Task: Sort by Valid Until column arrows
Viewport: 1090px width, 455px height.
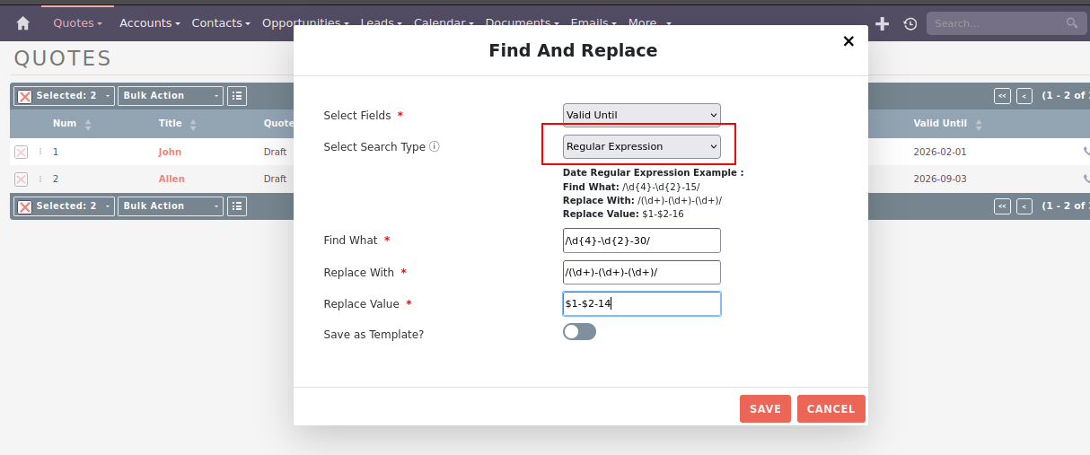Action: 979,125
